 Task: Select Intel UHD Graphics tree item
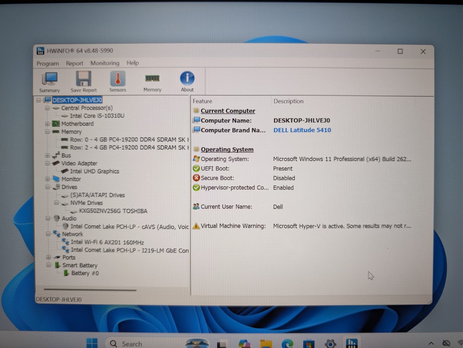click(95, 171)
